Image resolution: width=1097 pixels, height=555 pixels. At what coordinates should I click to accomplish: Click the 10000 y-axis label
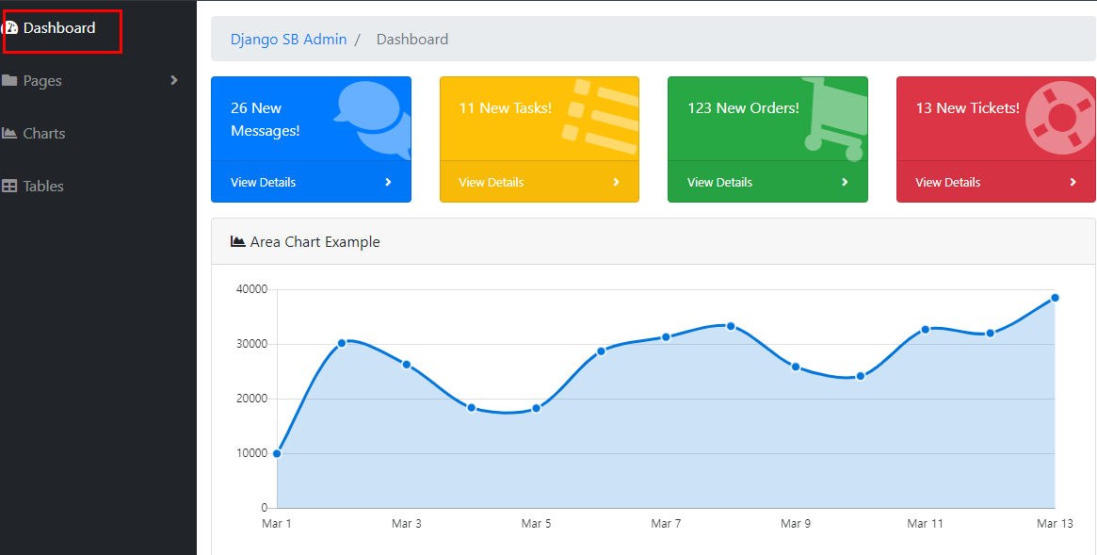click(x=251, y=453)
